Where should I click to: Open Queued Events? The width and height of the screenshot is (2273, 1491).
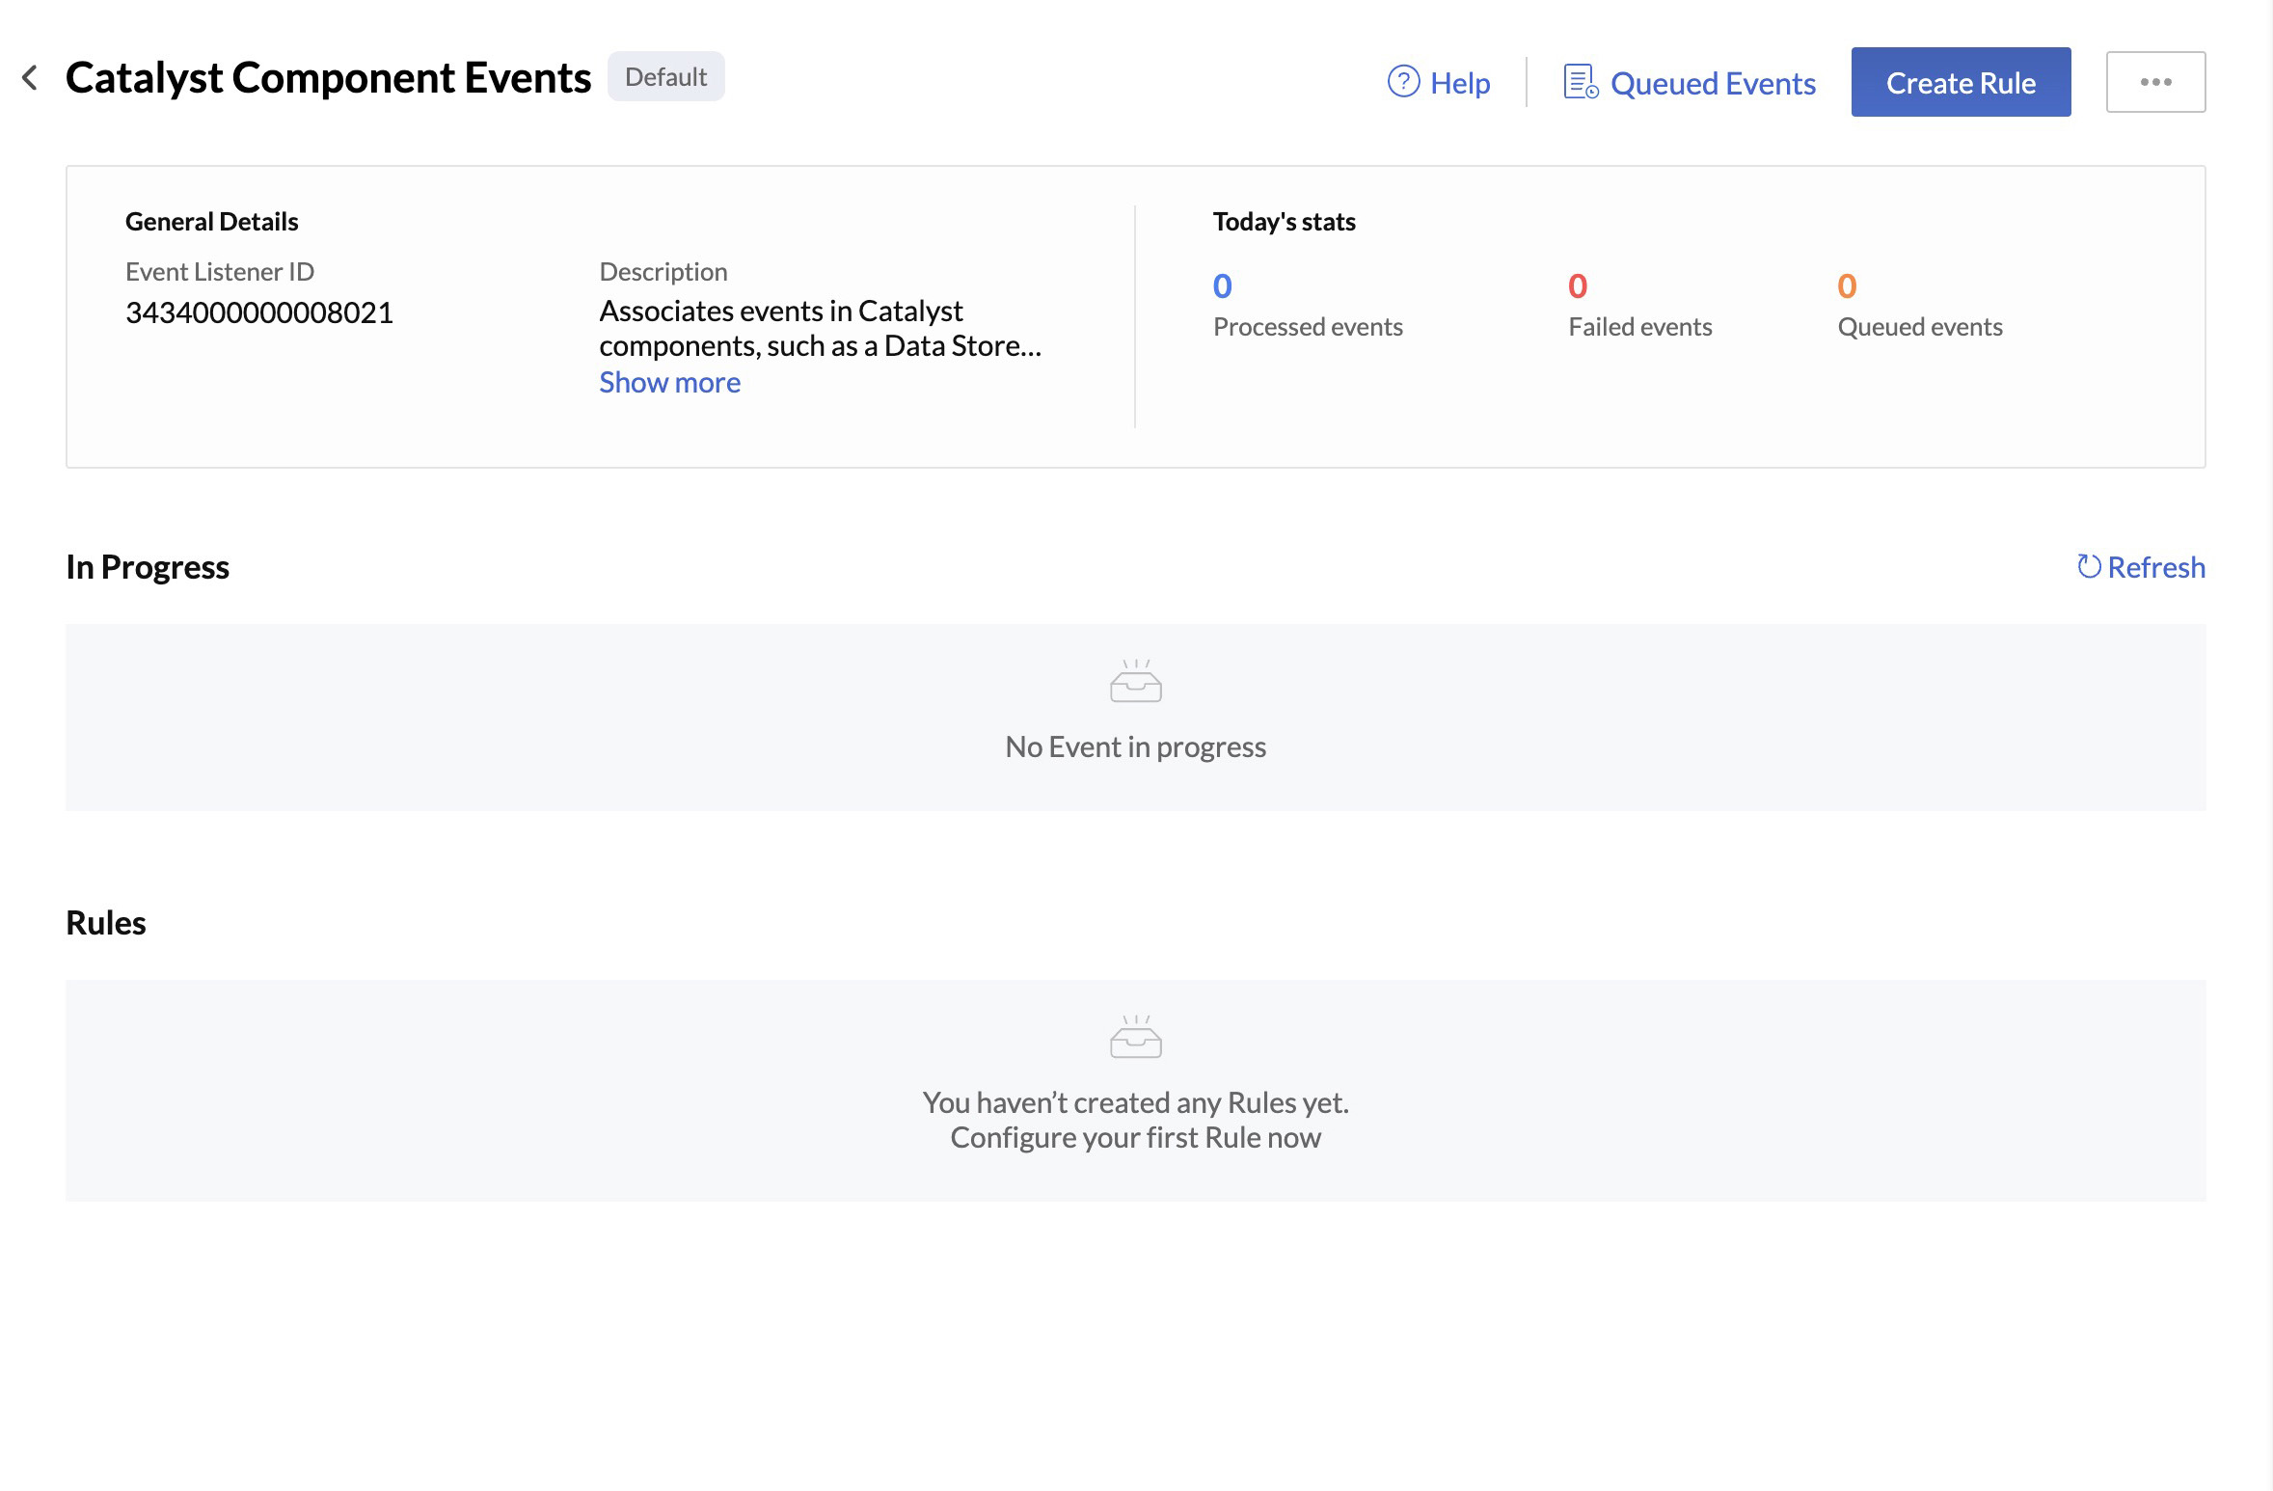[1690, 83]
